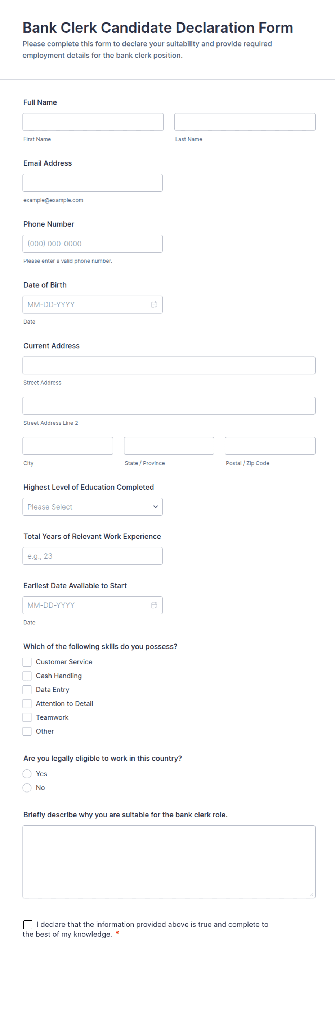
Task: Tick the Cash Handling checkbox
Action: [27, 676]
